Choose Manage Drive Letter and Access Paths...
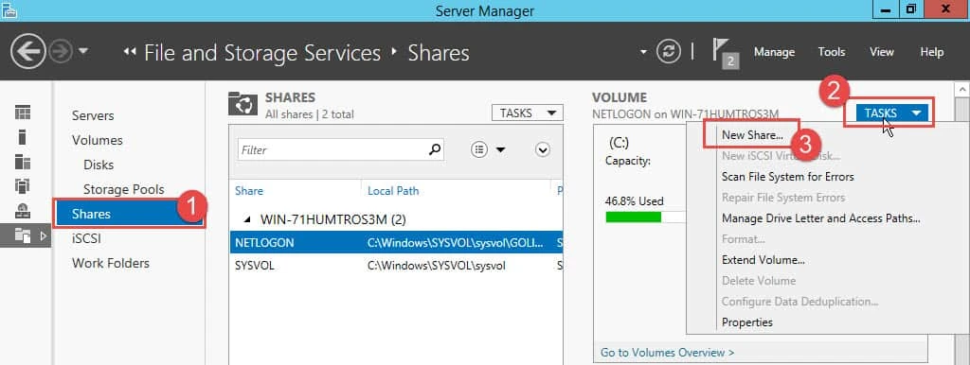The width and height of the screenshot is (970, 365). tap(821, 218)
